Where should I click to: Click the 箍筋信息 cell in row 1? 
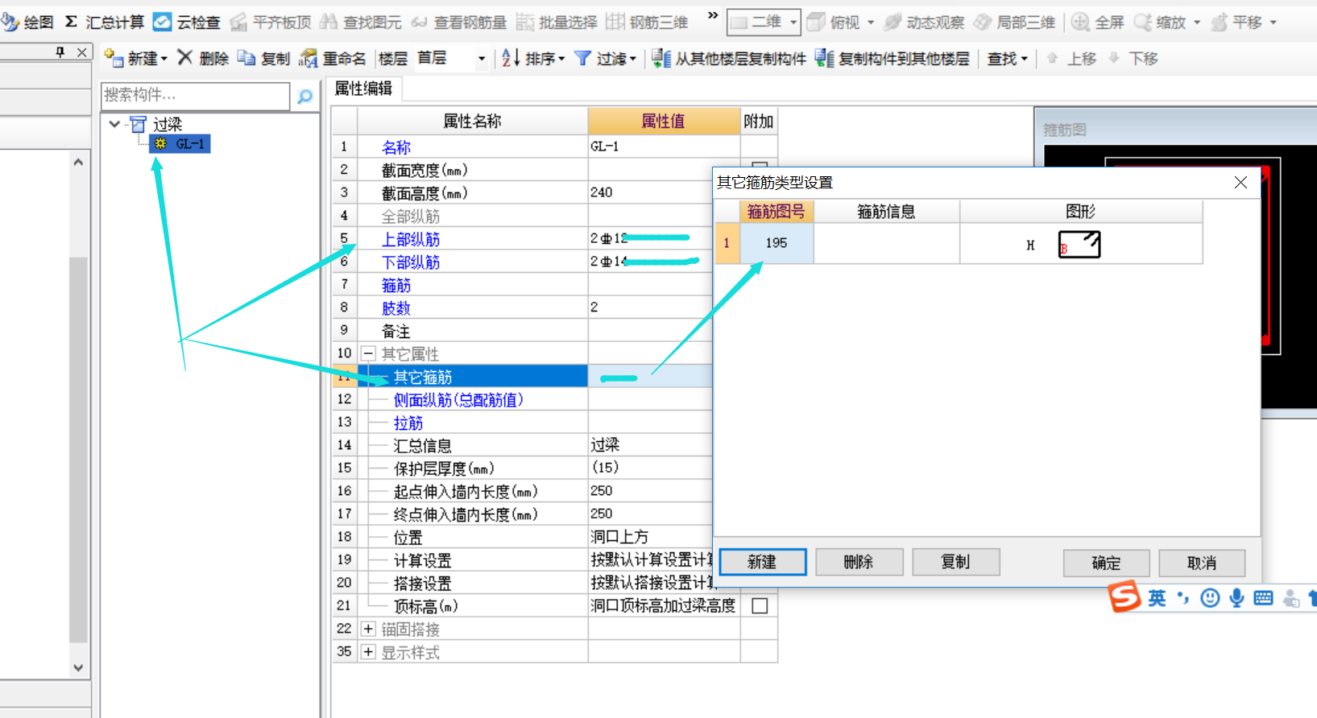(886, 243)
